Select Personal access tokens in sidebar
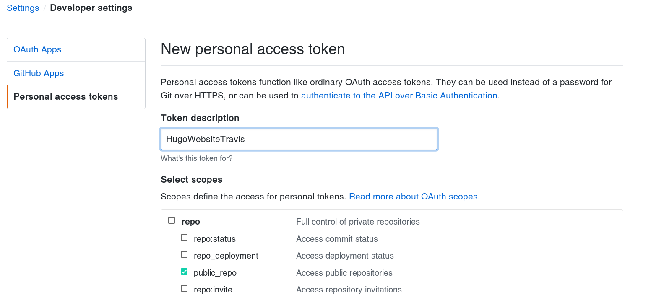The height and width of the screenshot is (300, 651). [x=66, y=97]
